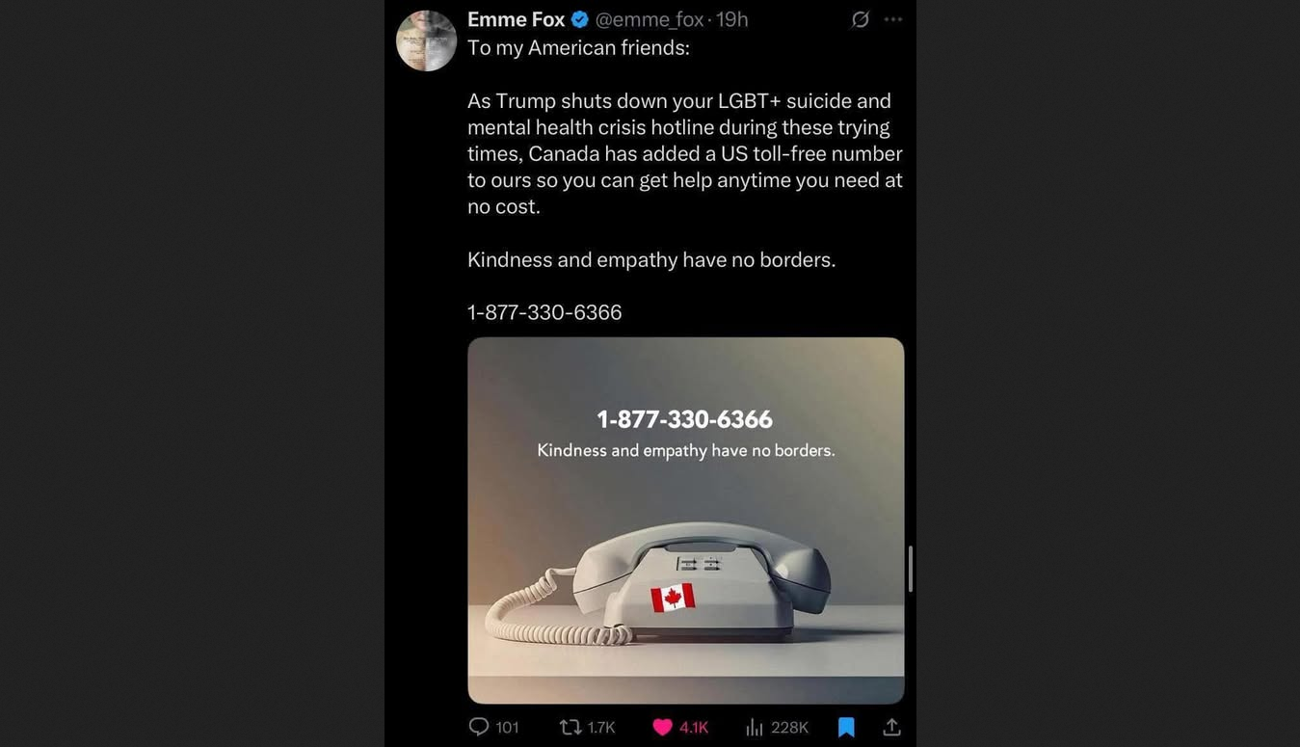Click the 19h post timestamp

[x=732, y=19]
